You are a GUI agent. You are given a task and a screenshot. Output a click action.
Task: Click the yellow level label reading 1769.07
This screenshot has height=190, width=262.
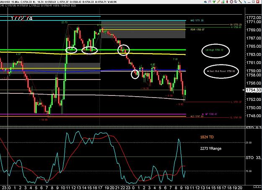pos(197,30)
